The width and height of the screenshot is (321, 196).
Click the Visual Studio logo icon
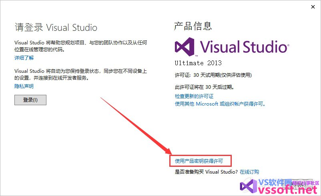click(185, 47)
